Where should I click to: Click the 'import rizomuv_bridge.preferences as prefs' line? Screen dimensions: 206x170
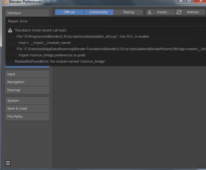52,55
